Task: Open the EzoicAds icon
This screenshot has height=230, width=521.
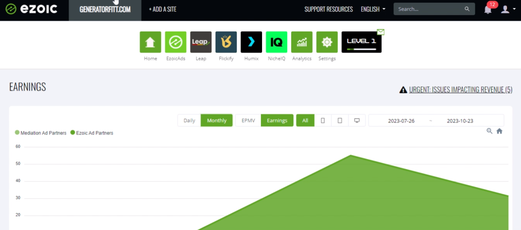Action: (x=176, y=42)
